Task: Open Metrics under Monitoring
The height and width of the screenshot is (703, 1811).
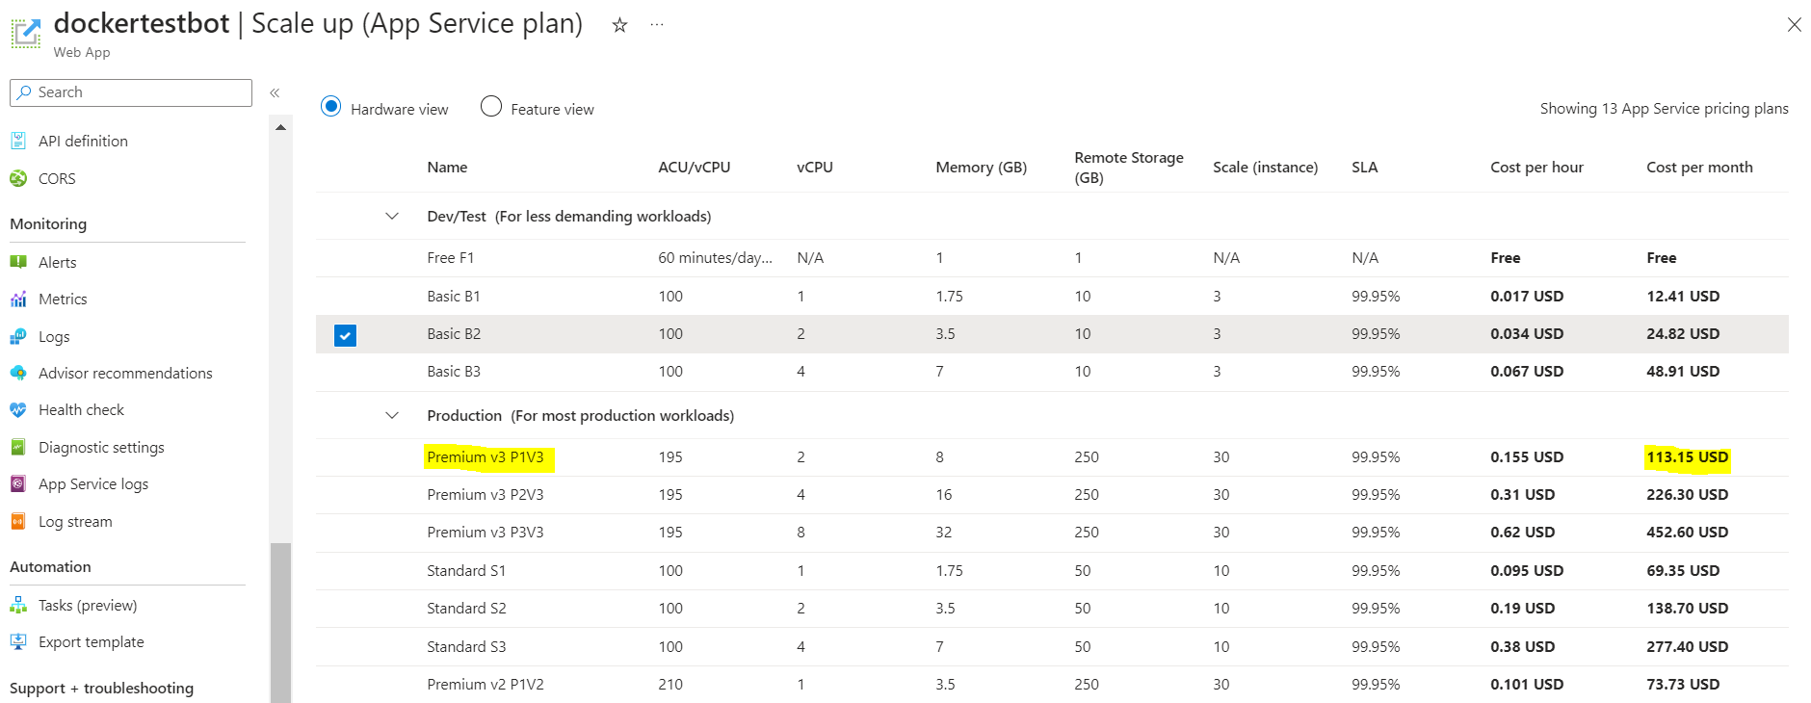Action: (63, 299)
